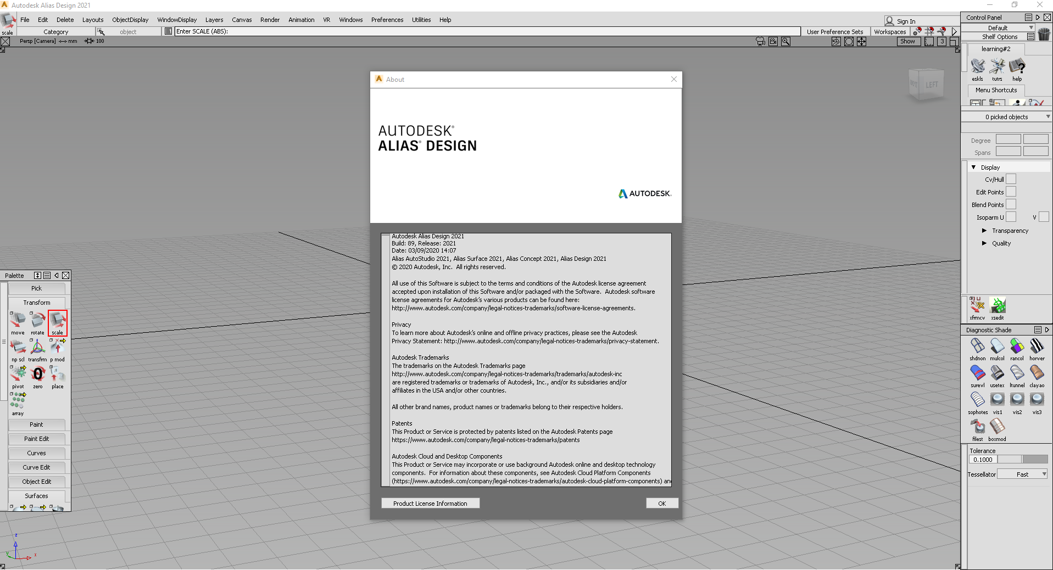1053x570 pixels.
Task: Open the File menu
Action: pyautogui.click(x=25, y=20)
